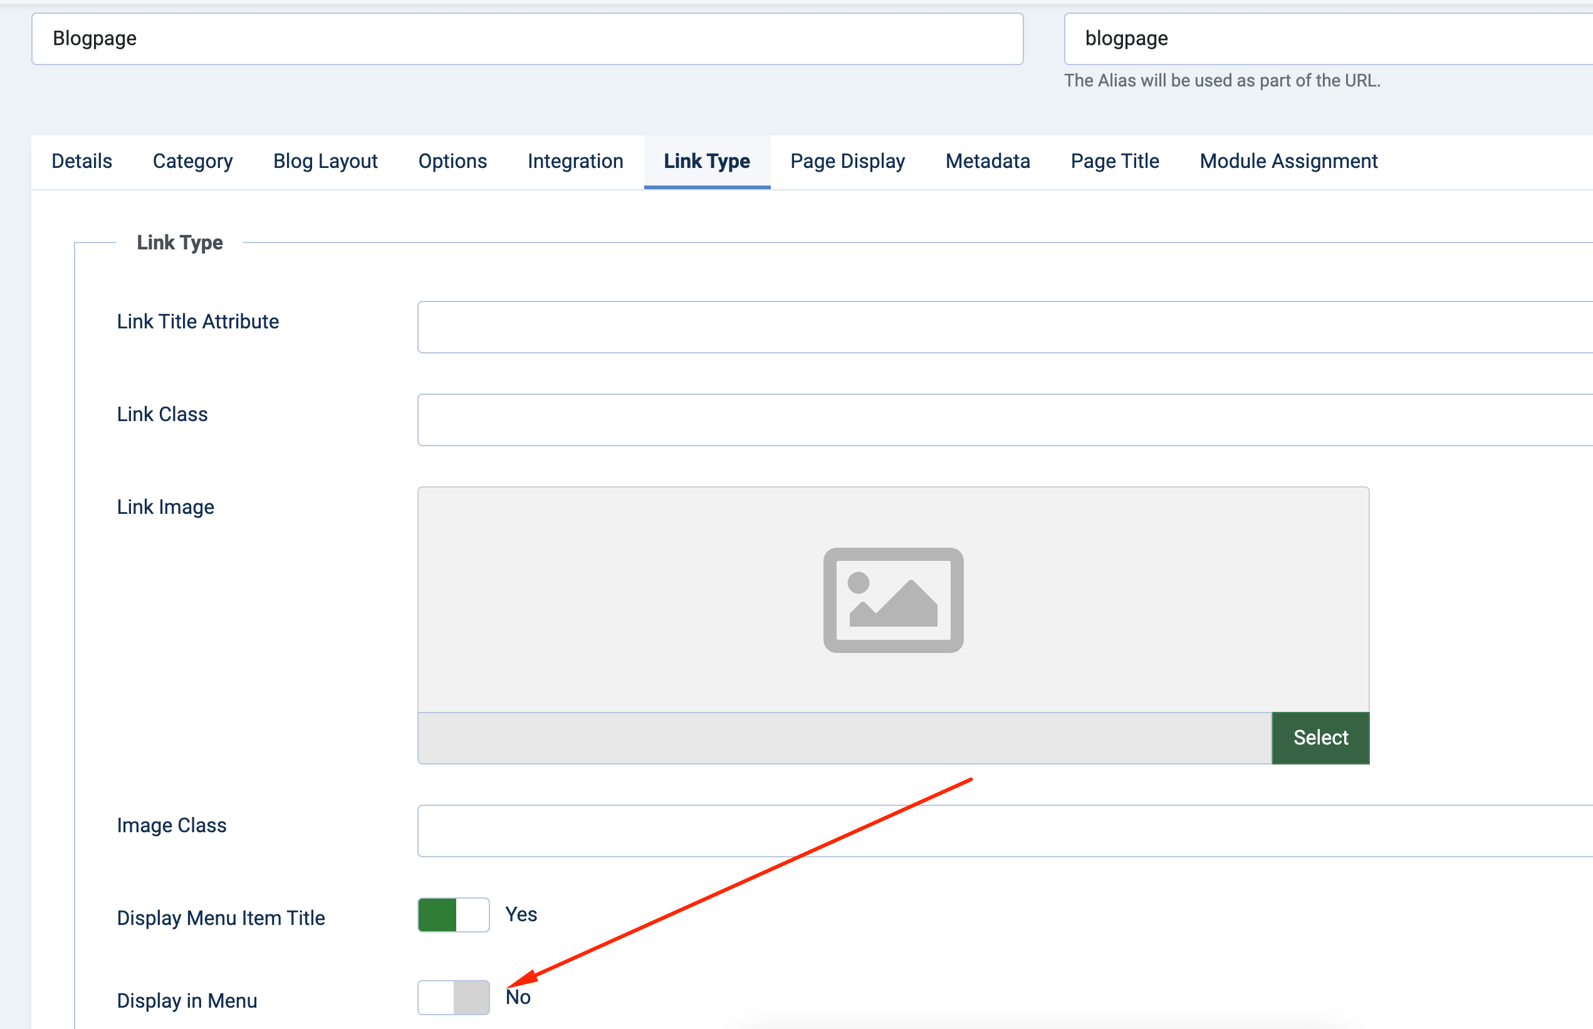Open the Blog Layout tab

pos(325,161)
